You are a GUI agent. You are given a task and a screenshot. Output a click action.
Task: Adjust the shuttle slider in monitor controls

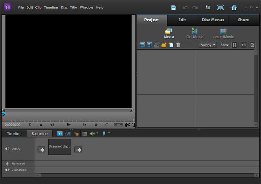118,125
